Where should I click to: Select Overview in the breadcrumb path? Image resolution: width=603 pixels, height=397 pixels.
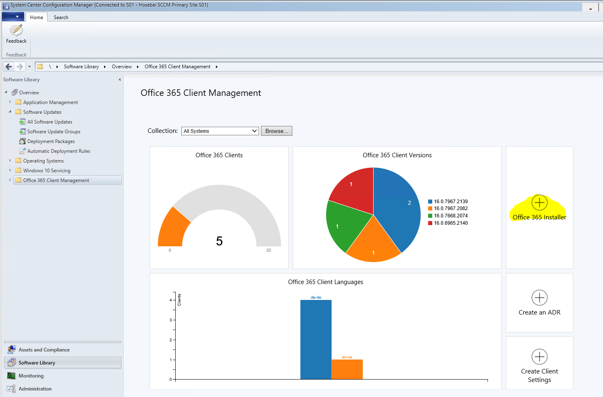pyautogui.click(x=122, y=67)
